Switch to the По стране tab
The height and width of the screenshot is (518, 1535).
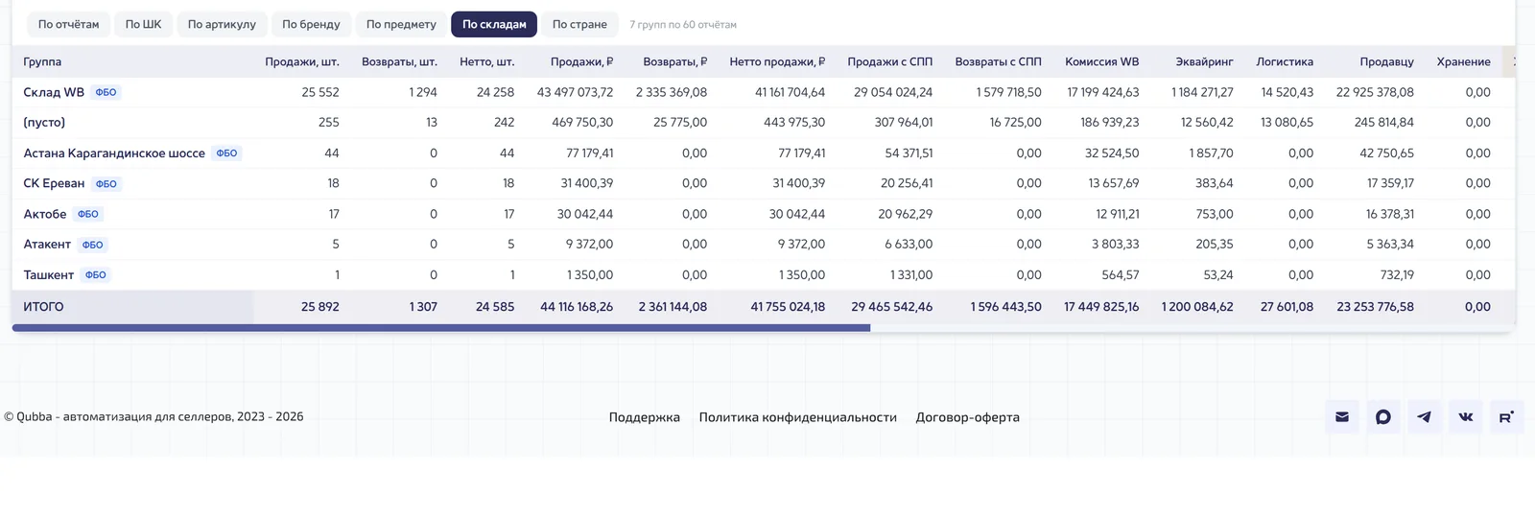[579, 24]
